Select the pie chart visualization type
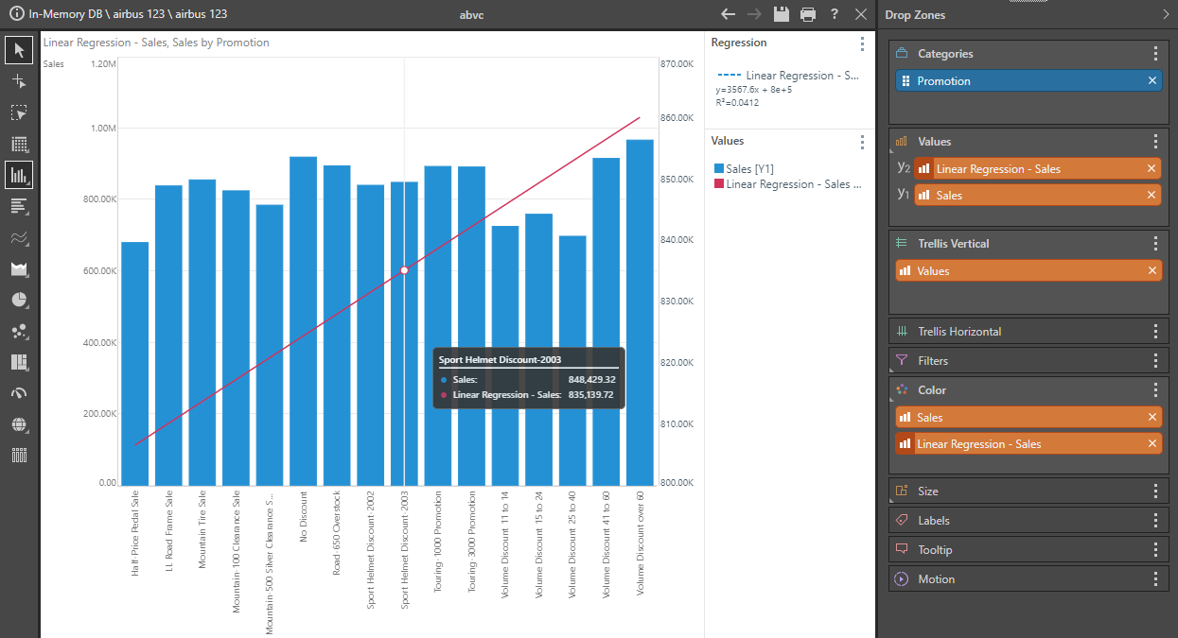 pos(19,301)
